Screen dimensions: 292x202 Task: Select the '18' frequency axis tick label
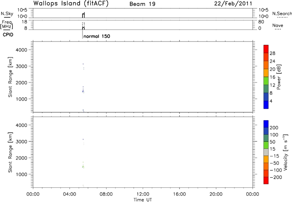[x=24, y=22]
